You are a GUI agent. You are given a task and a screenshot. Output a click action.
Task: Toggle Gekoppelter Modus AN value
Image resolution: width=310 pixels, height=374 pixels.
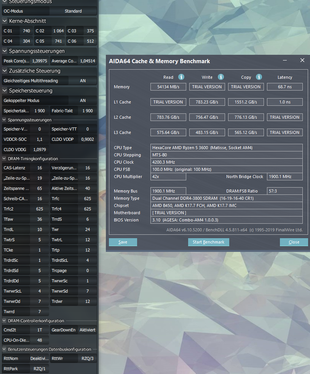click(83, 100)
